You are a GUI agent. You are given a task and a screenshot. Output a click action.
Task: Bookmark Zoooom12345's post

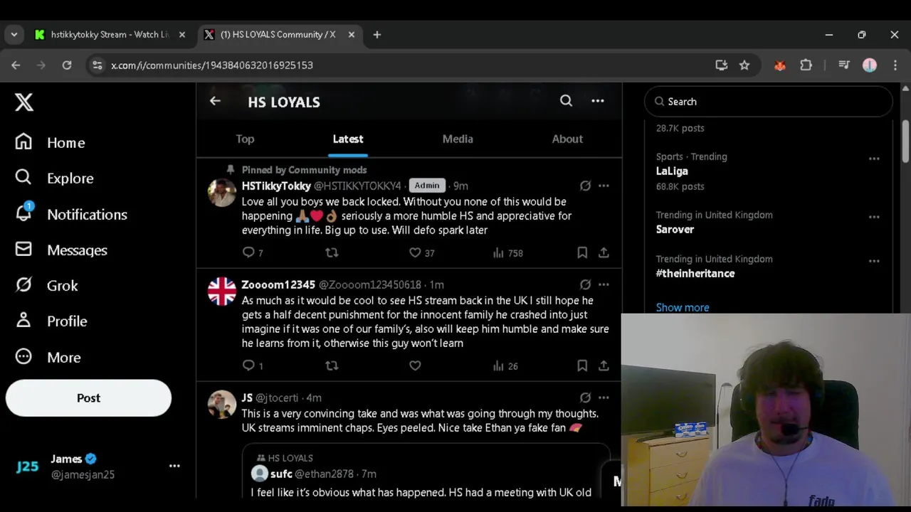pyautogui.click(x=582, y=366)
